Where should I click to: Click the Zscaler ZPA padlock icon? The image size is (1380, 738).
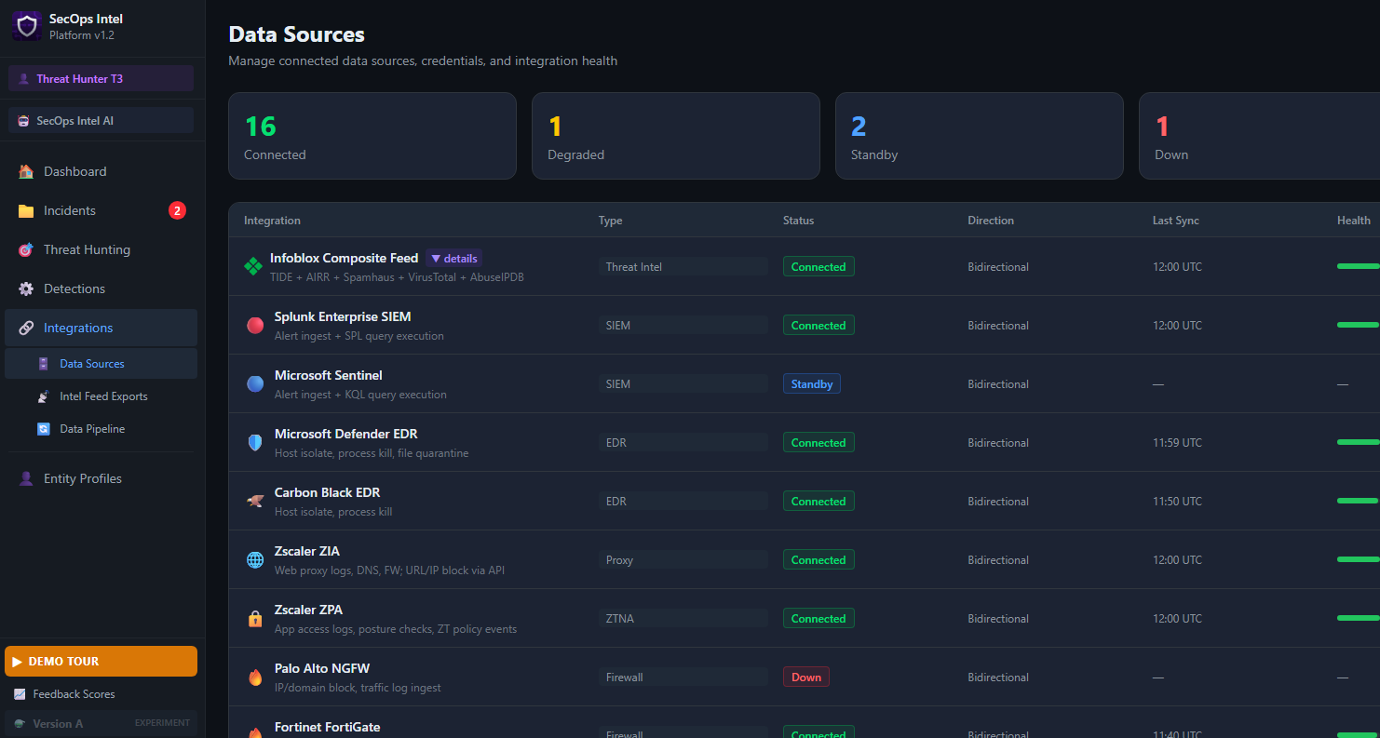(x=255, y=619)
